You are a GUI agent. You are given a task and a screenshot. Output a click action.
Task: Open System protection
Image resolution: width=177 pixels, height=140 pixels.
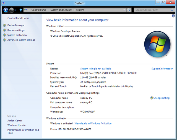click(x=17, y=35)
